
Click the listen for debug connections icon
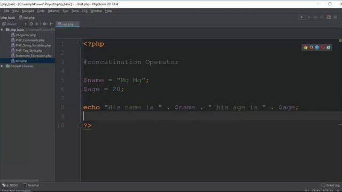coord(329,17)
